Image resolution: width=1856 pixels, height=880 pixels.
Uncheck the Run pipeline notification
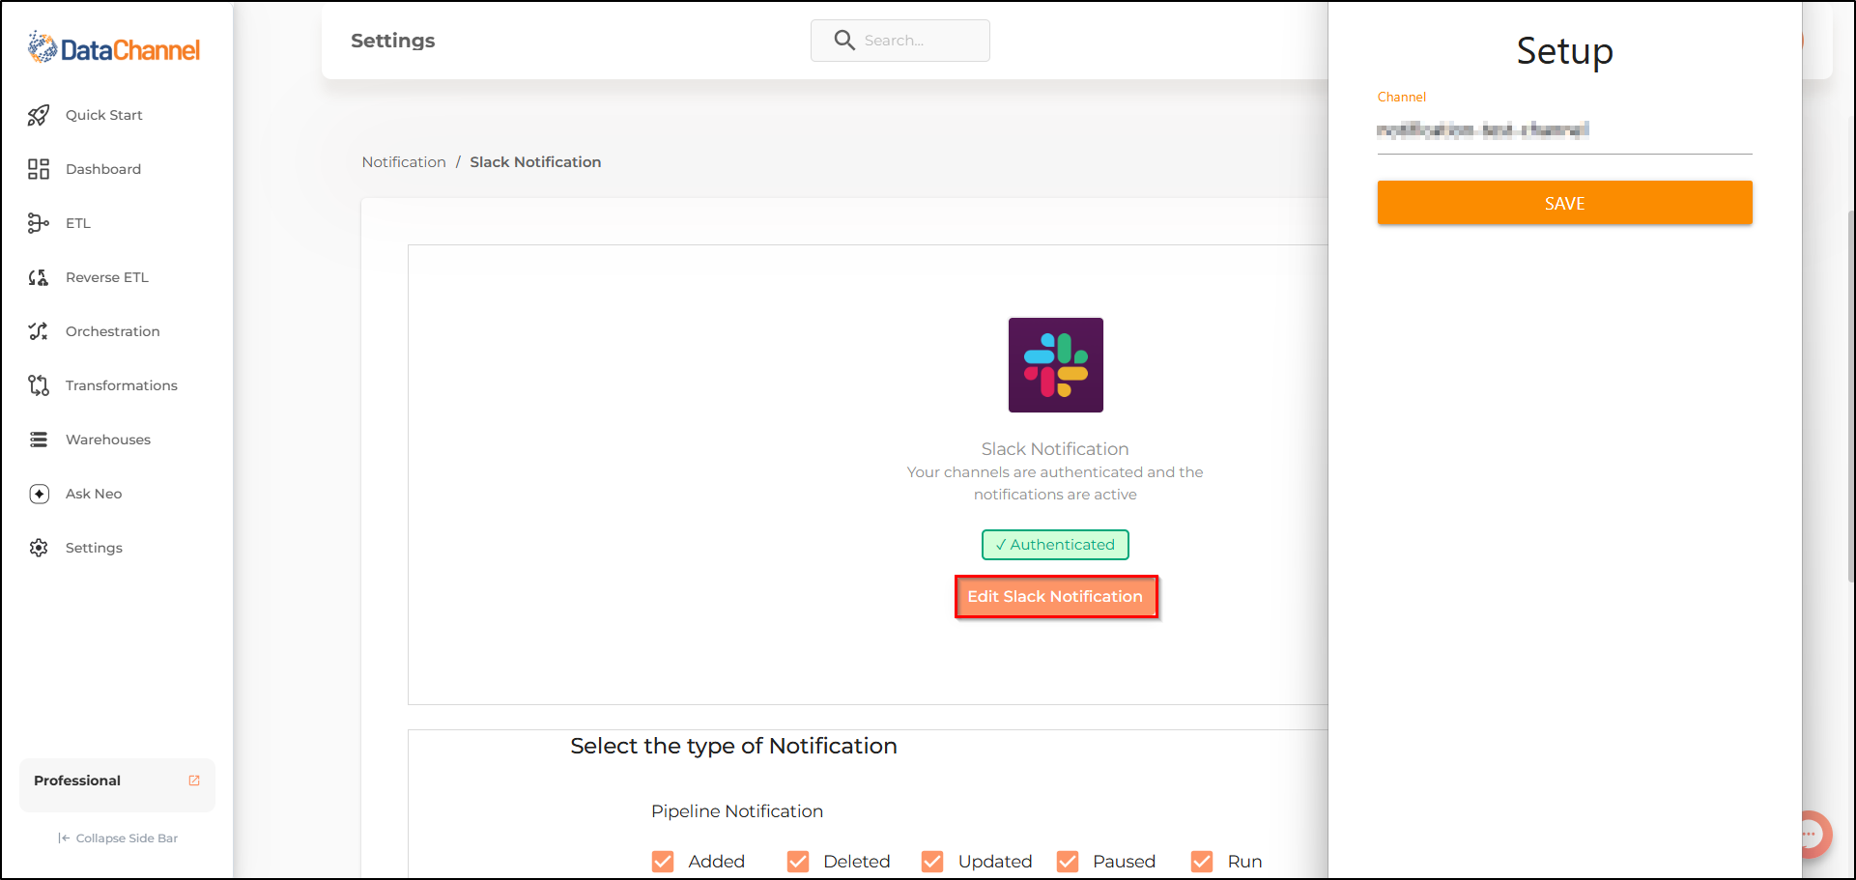click(x=1202, y=861)
